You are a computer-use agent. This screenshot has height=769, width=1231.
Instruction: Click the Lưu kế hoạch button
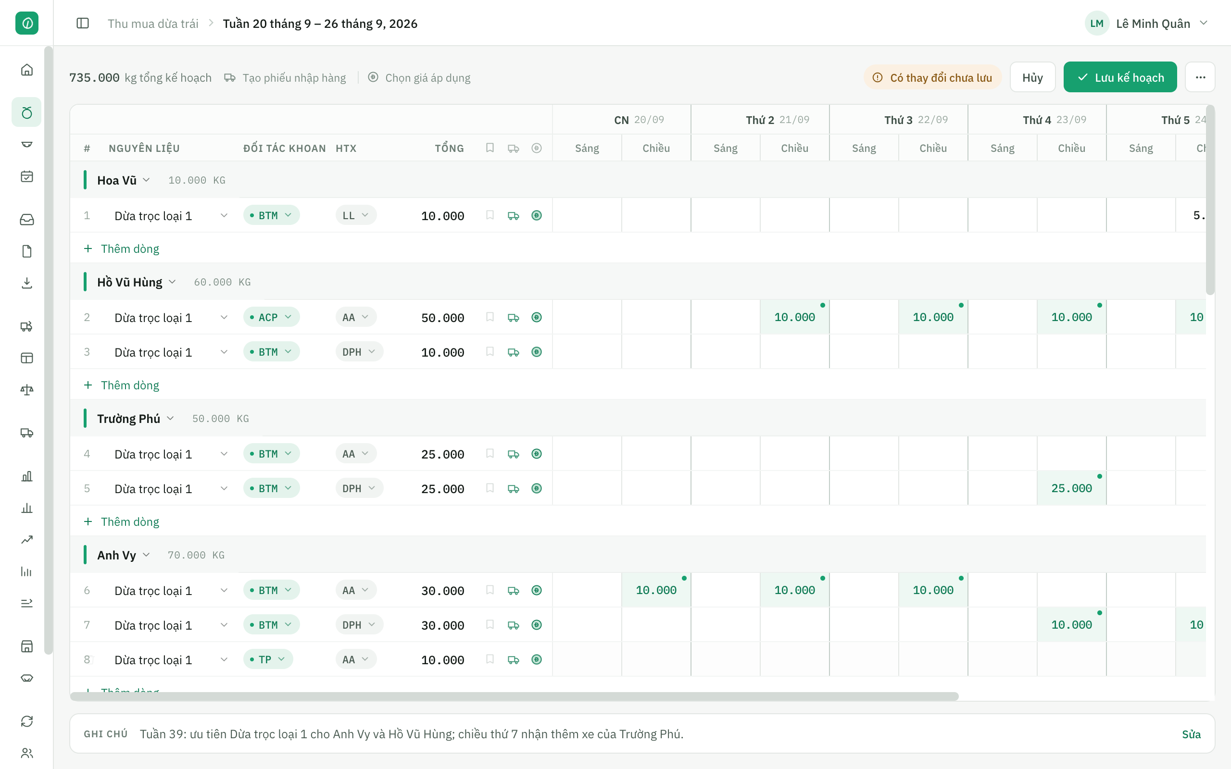(x=1120, y=77)
